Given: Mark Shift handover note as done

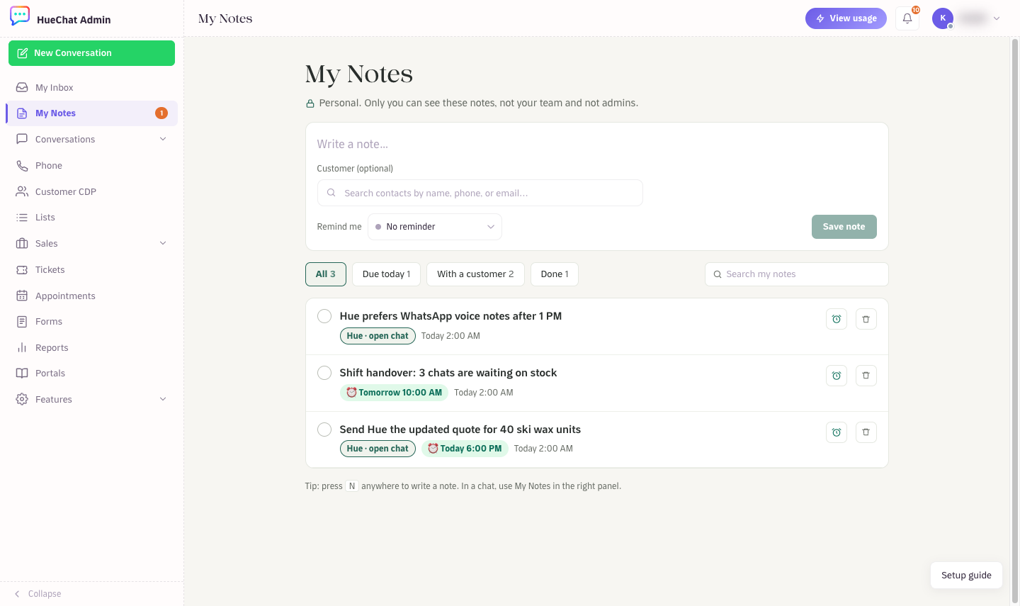Looking at the screenshot, I should tap(324, 373).
